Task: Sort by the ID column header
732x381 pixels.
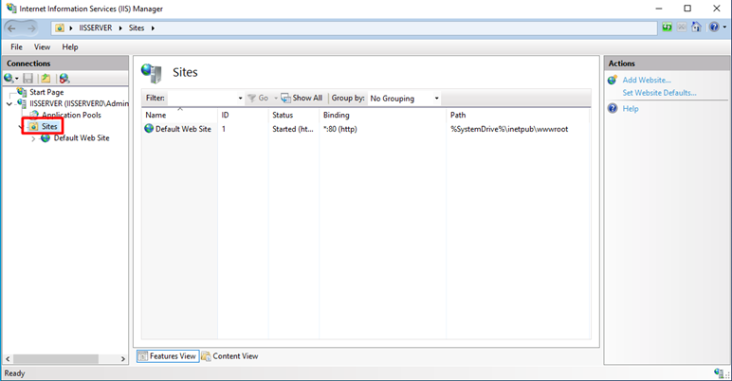Action: 243,115
